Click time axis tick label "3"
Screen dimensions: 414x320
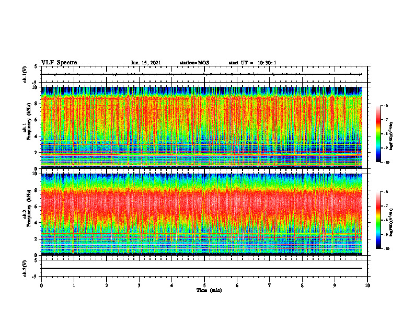pos(139,285)
